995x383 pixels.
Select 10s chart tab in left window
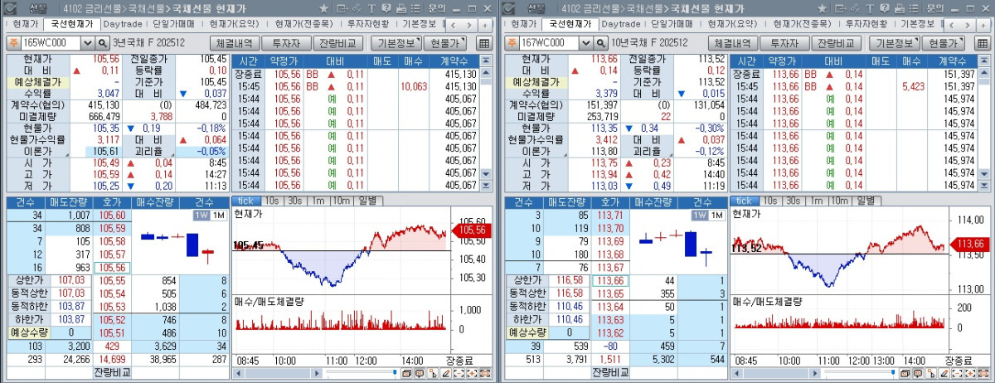pyautogui.click(x=272, y=201)
